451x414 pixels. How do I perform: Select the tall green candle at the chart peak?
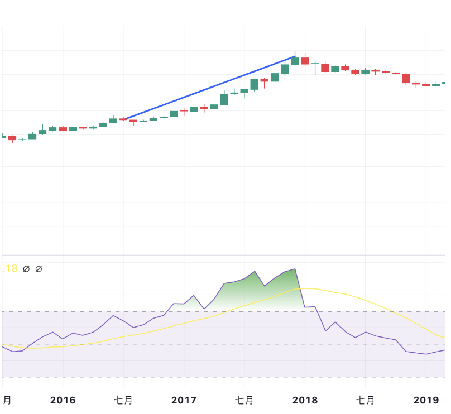(x=295, y=61)
